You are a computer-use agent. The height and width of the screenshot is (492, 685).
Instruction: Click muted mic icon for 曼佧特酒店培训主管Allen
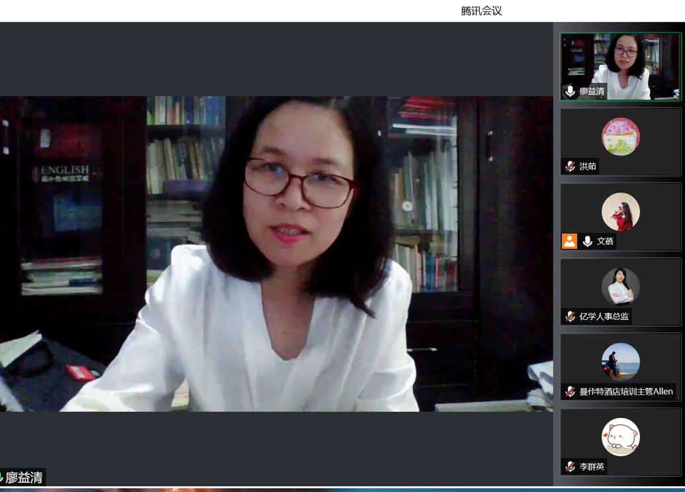point(570,391)
